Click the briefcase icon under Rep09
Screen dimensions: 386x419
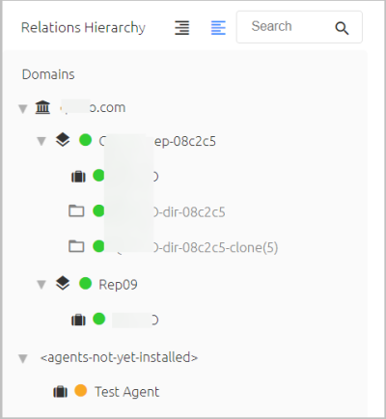coord(78,320)
